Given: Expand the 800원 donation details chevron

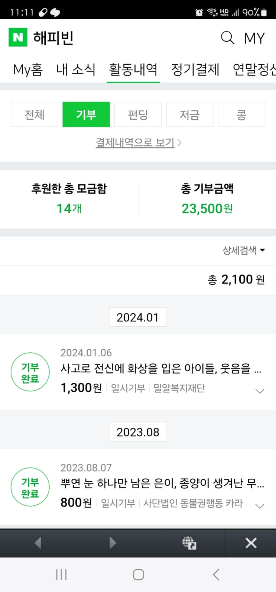Looking at the screenshot, I should (x=260, y=506).
